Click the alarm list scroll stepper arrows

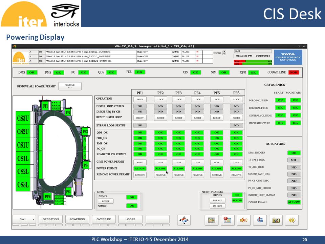[224, 53]
